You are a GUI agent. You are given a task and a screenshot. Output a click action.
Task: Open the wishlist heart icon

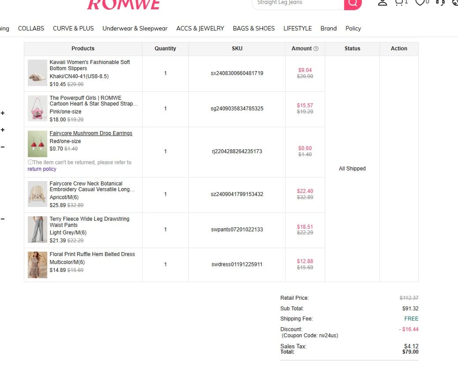tap(420, 2)
